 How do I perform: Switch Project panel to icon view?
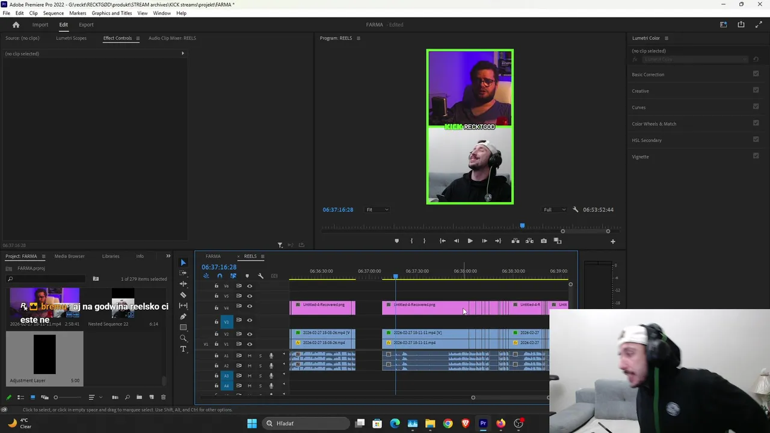pyautogui.click(x=32, y=397)
